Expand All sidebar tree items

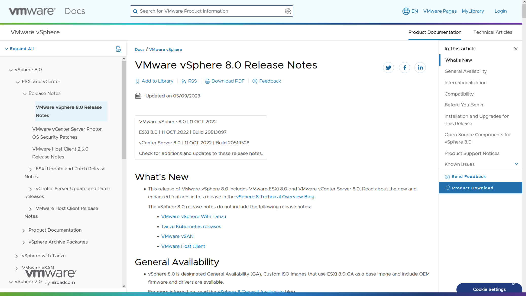(19, 49)
